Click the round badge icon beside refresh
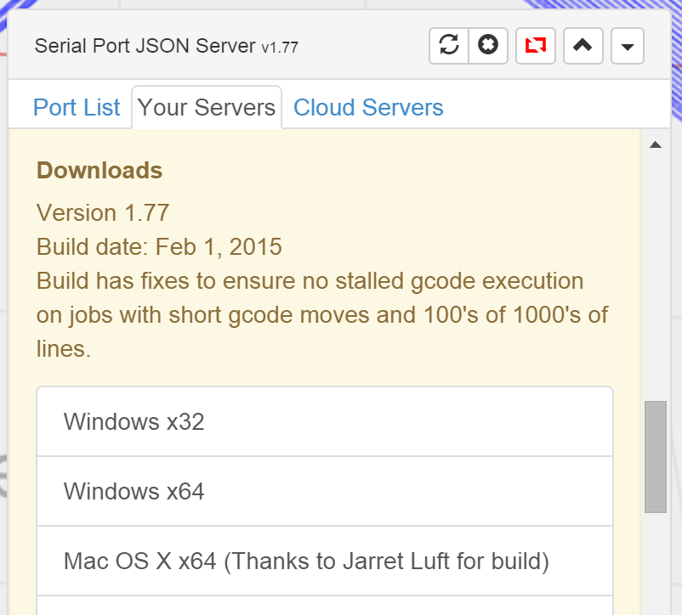 pyautogui.click(x=488, y=46)
